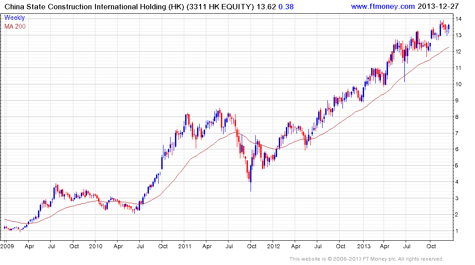Click the last 'Oct' label after 2013
The width and height of the screenshot is (475, 265).
431,246
